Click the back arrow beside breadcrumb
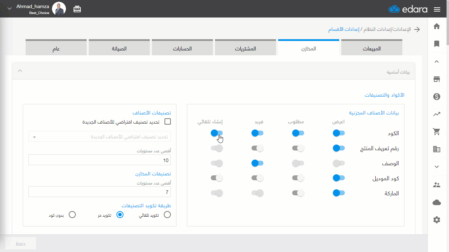 click(417, 29)
